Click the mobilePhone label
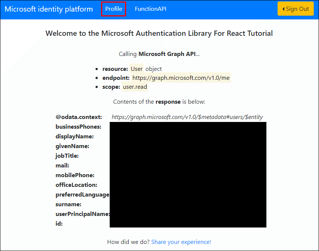Screen dimensions: 319x251 (x=75, y=175)
